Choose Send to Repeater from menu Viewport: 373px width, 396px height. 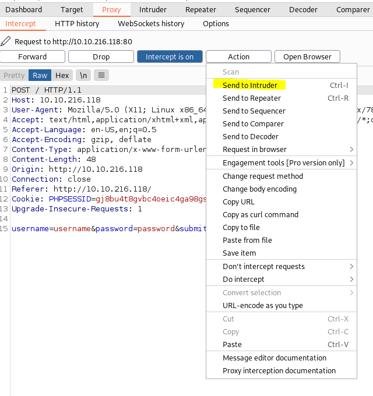click(281, 98)
